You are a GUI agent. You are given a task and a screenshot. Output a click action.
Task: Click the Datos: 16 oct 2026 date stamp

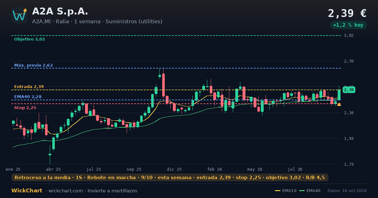tap(347, 191)
